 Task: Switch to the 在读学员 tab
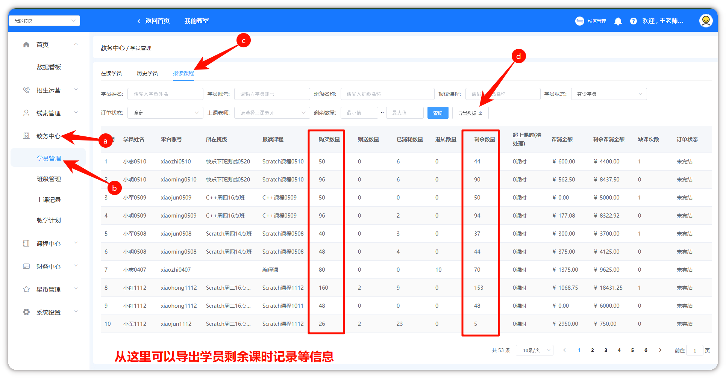[111, 73]
